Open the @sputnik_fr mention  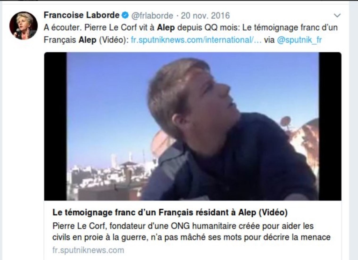299,40
